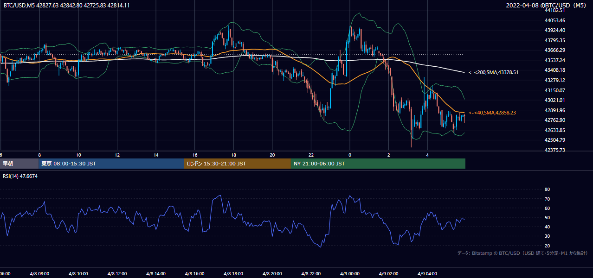Click price axis value 44182.51
Screen dimensions: 593x278
[554, 10]
